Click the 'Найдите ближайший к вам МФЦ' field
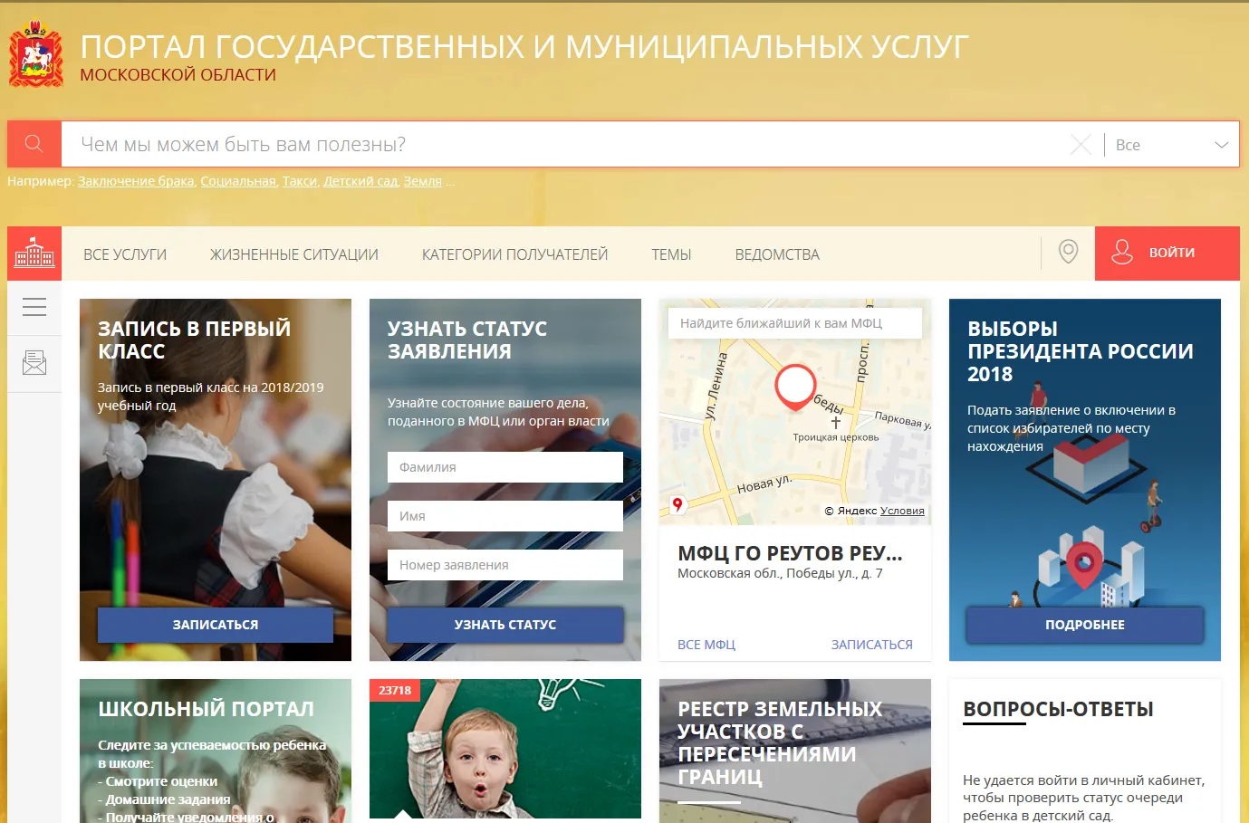The width and height of the screenshot is (1249, 823). click(x=794, y=323)
